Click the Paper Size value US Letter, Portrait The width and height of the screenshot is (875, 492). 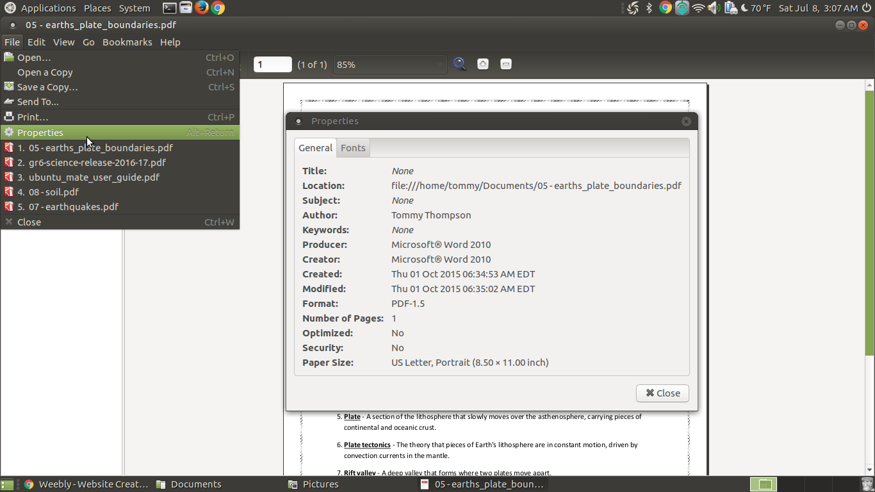470,363
